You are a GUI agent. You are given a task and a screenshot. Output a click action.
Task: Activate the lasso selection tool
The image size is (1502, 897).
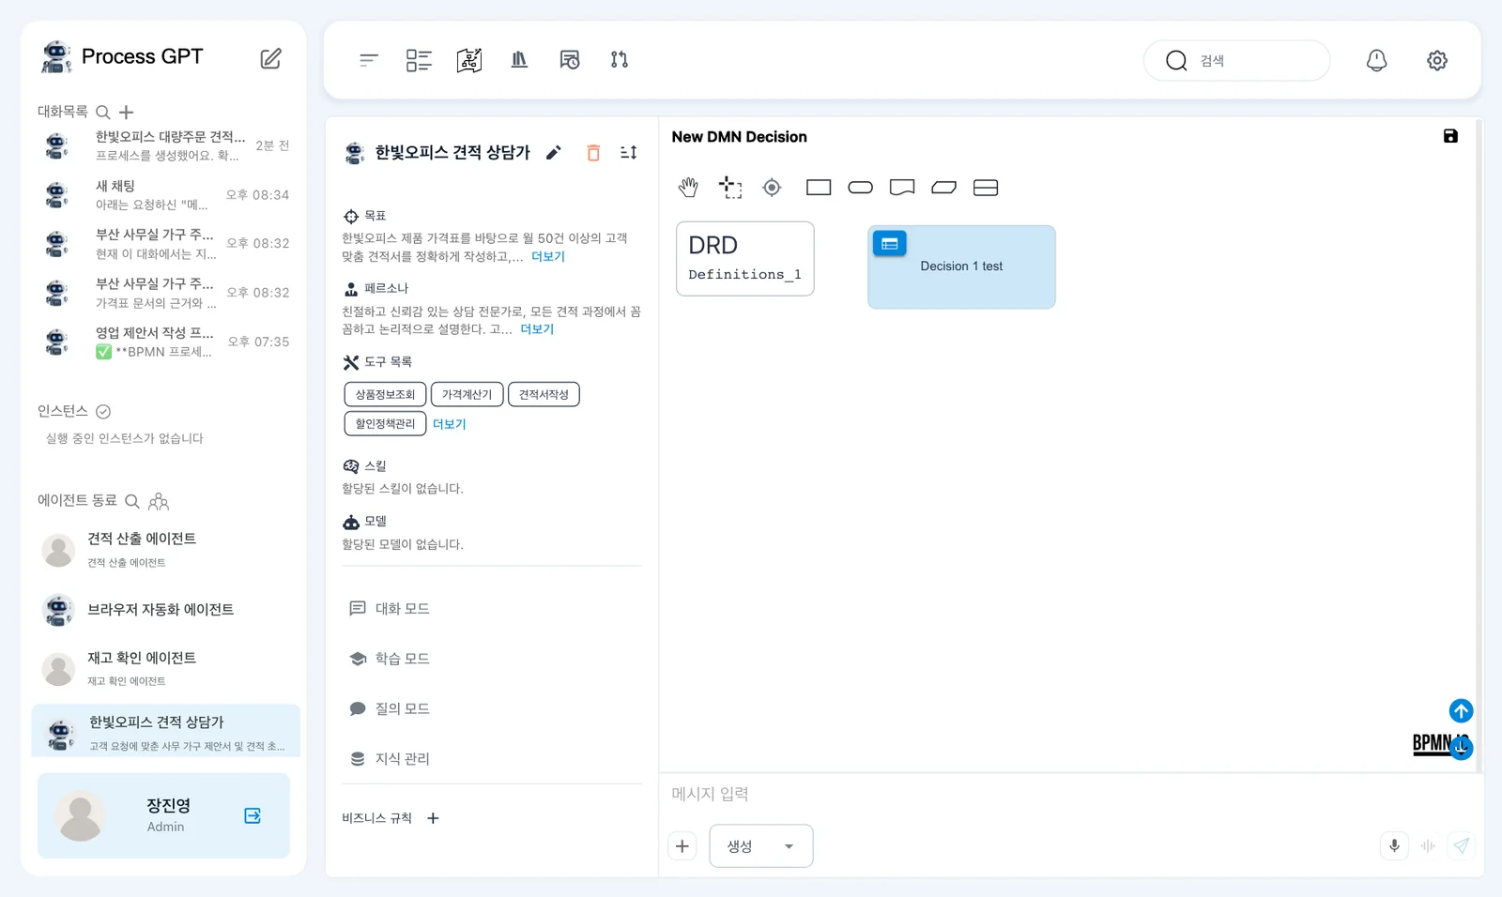[x=730, y=188]
